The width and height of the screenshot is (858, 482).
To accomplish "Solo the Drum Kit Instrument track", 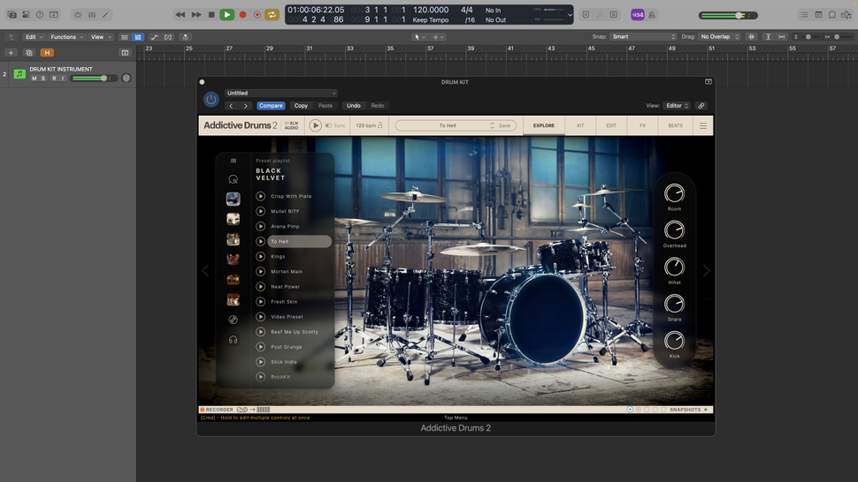I will point(43,79).
